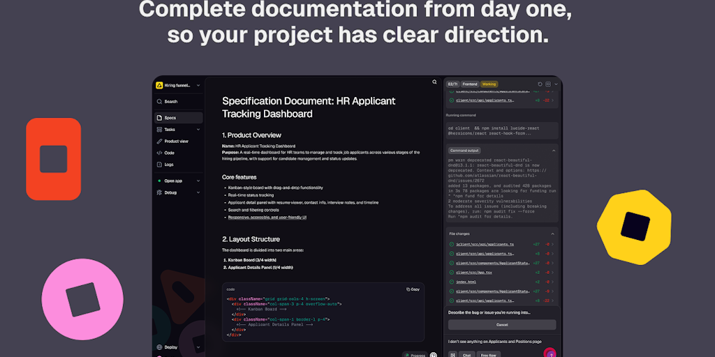The width and height of the screenshot is (715, 357).
Task: Click the 'Core features' heading
Action: [x=239, y=177]
